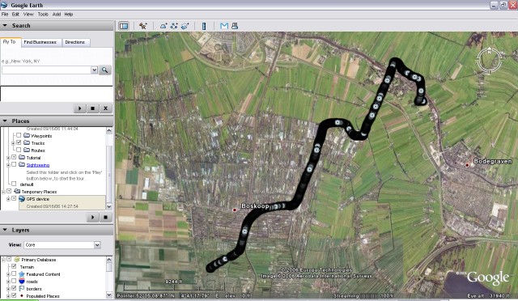Toggle the Terrain layer checkbox

pyautogui.click(x=14, y=267)
